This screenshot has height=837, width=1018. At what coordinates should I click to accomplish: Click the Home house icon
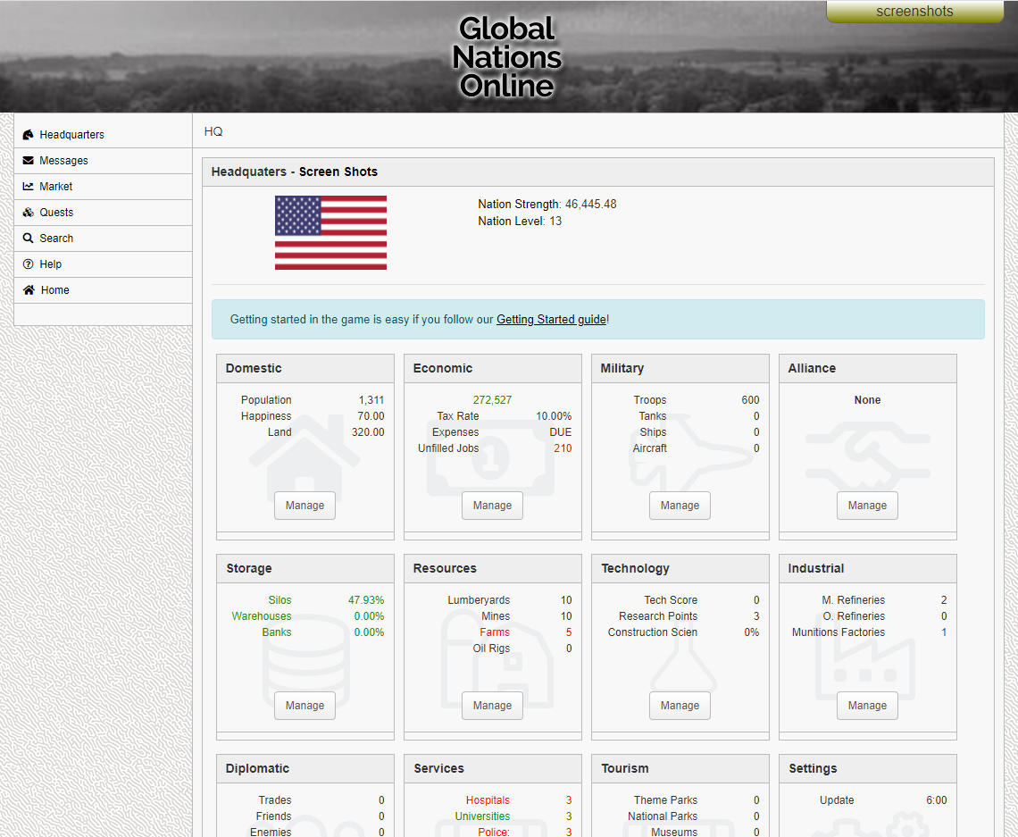(29, 290)
